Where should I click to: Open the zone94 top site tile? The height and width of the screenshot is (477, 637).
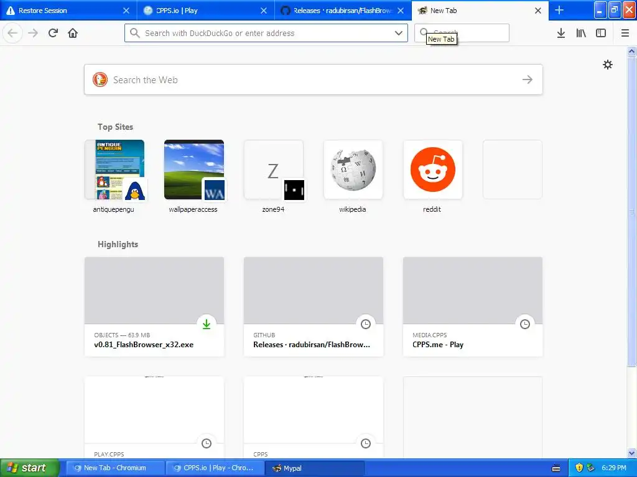274,170
